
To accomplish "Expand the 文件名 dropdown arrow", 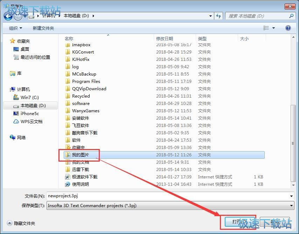I will 292,196.
